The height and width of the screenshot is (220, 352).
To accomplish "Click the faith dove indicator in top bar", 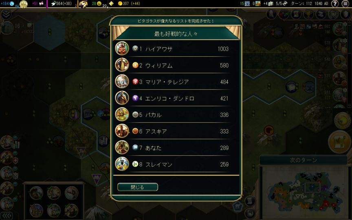I will (54, 3).
